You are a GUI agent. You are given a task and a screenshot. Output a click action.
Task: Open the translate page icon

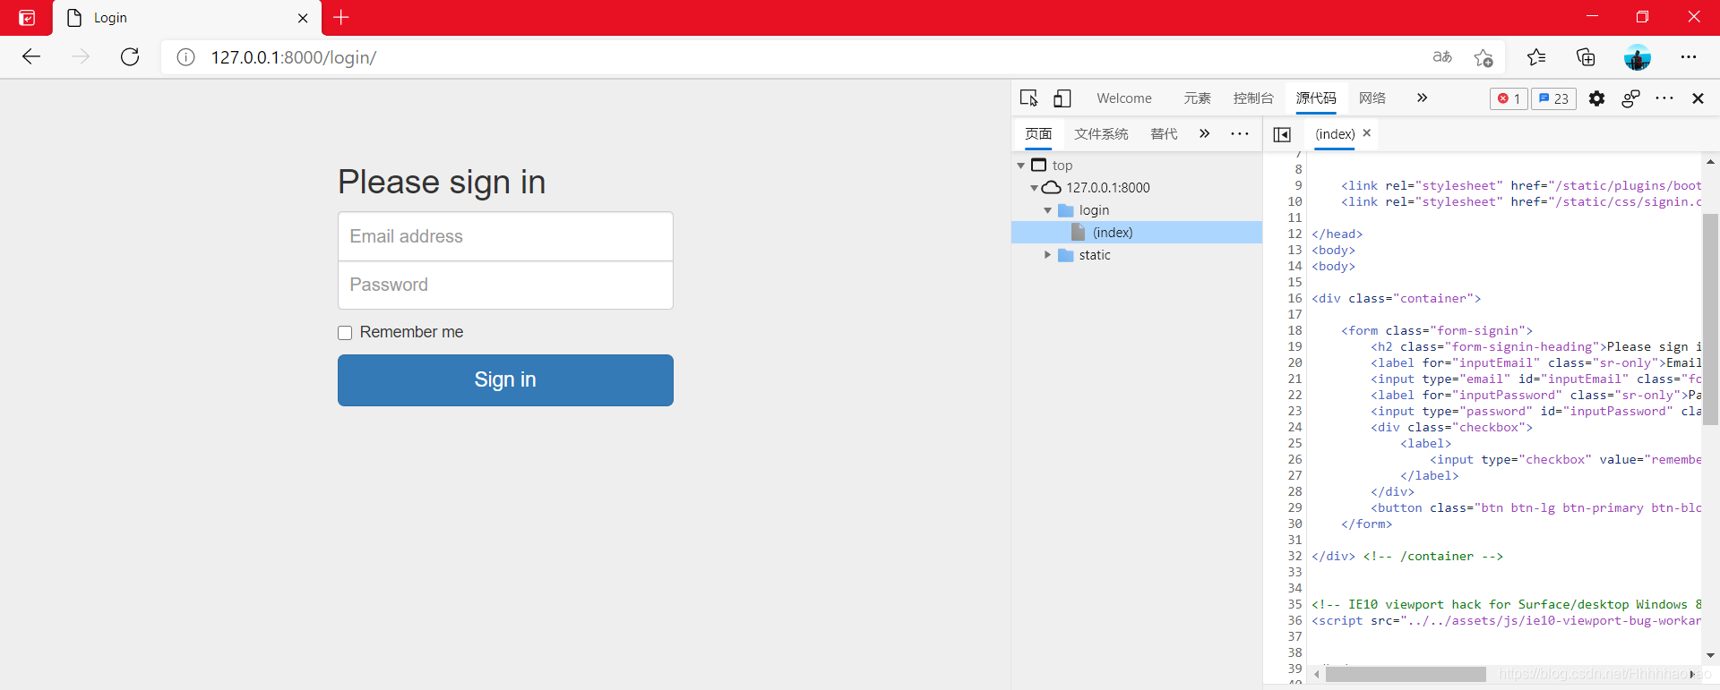(x=1442, y=57)
